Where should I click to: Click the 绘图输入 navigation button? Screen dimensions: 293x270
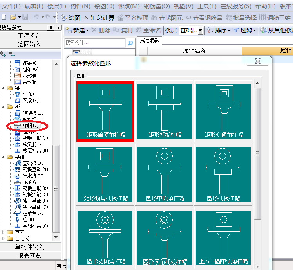pyautogui.click(x=30, y=44)
